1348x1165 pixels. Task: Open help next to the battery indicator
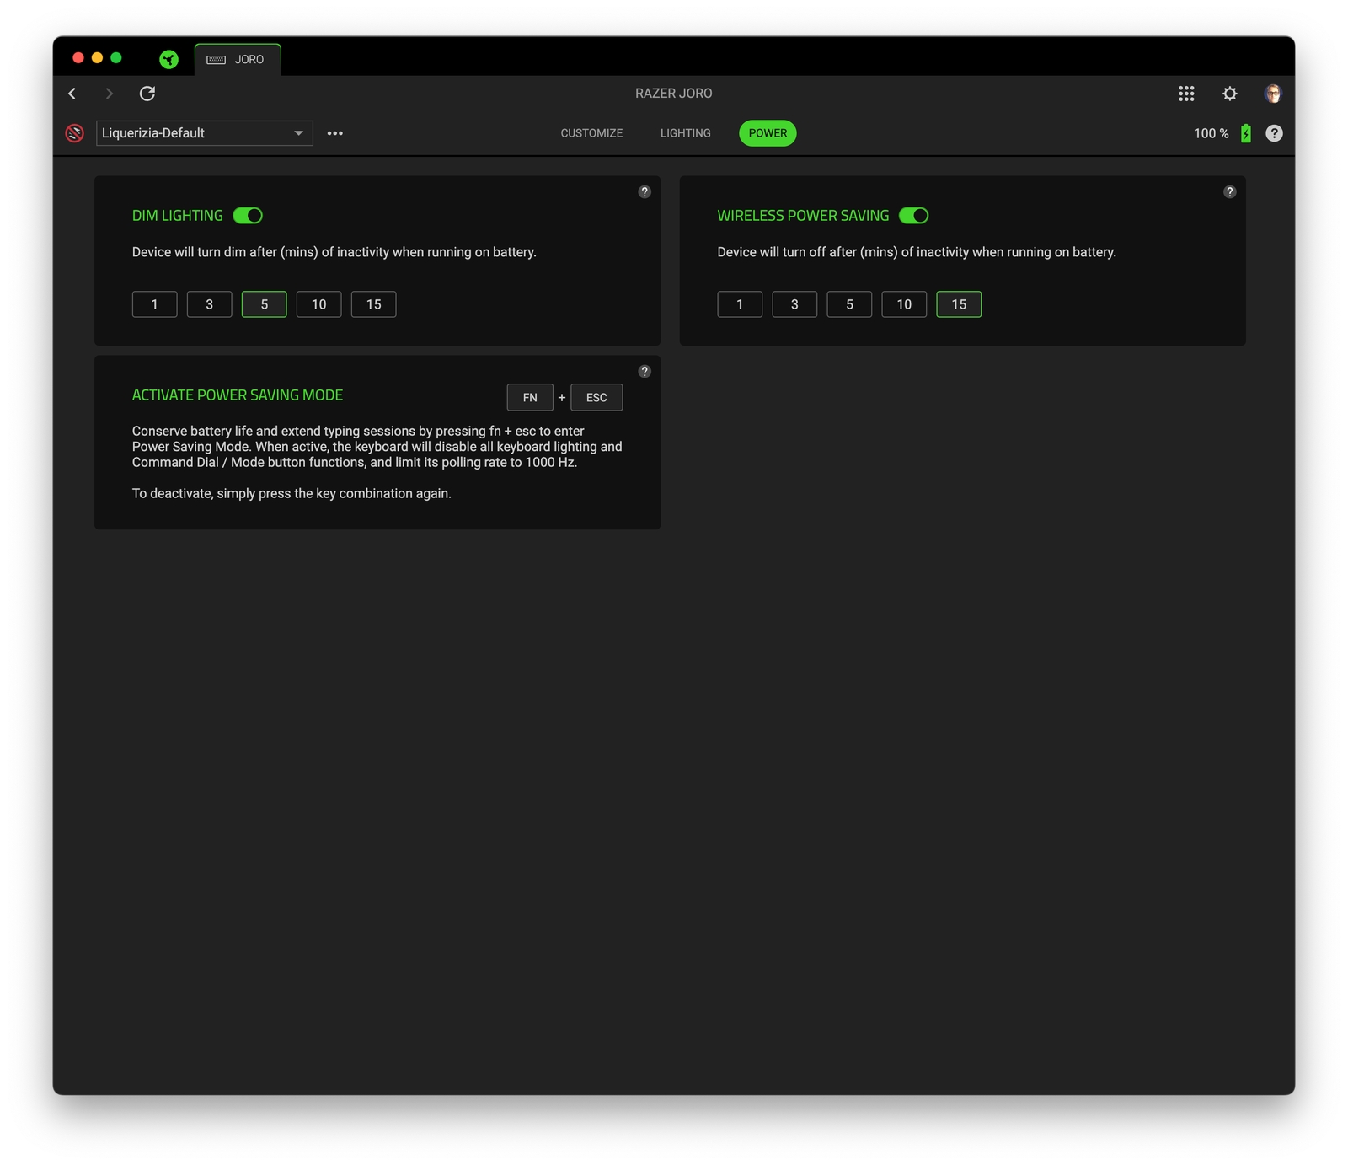[1274, 133]
